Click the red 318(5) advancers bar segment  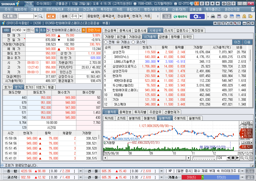point(191,177)
